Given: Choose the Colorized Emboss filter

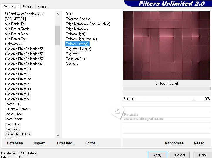Looking at the screenshot, I should click(78, 19).
